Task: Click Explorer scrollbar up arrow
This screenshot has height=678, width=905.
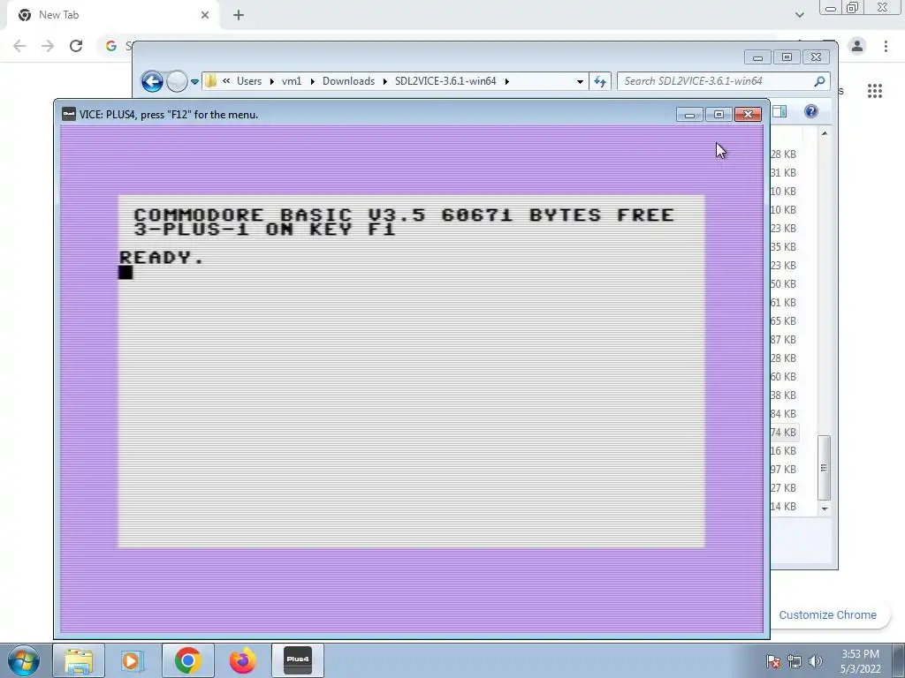Action: [825, 133]
